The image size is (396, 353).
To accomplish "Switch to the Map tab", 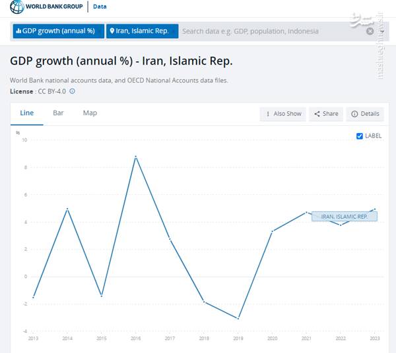I will 90,113.
